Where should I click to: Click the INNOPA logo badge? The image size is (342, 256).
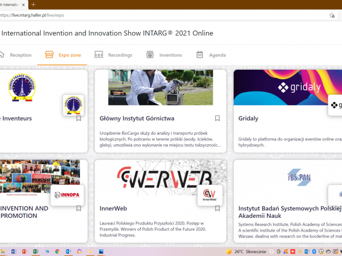66,195
